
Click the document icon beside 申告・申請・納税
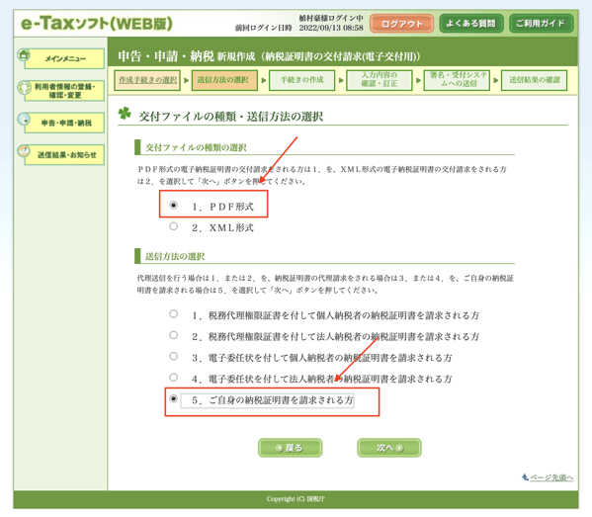point(24,120)
